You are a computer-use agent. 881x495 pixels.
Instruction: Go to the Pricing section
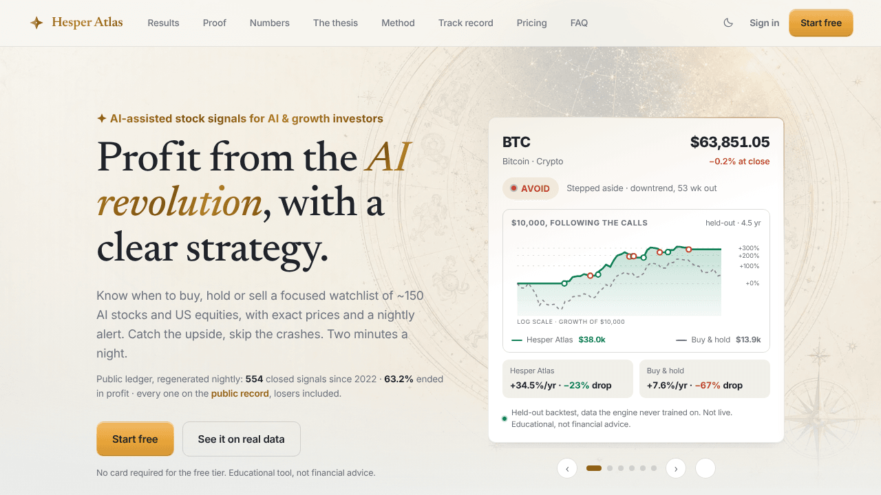tap(532, 23)
